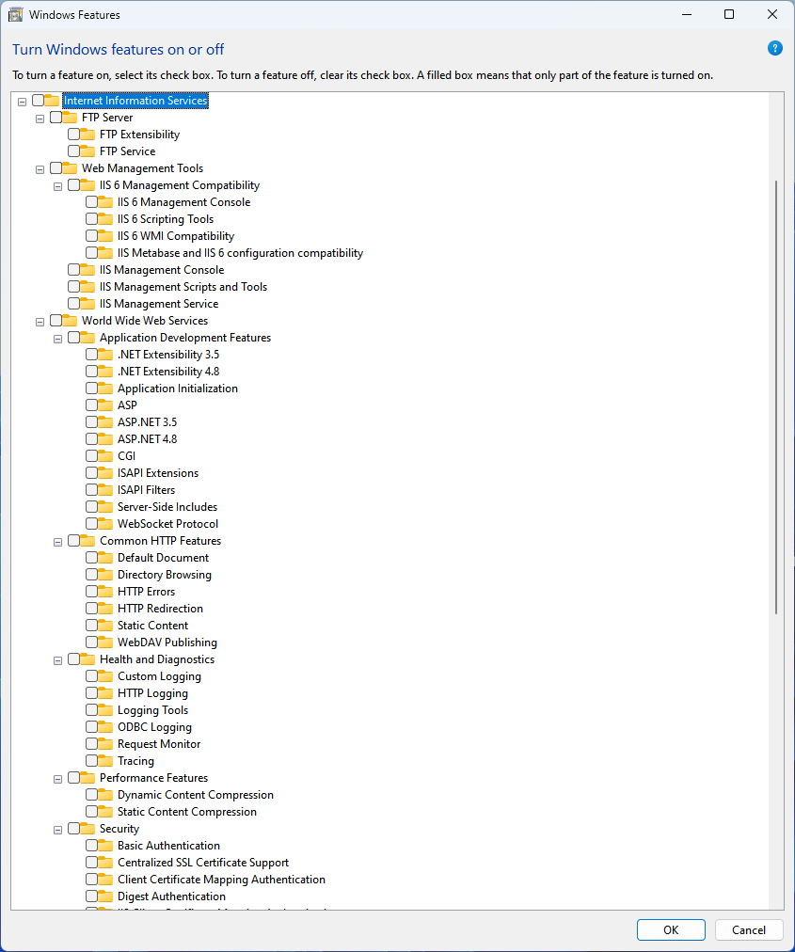
Task: Click the feature list vertical scrollbar thumb
Action: tap(775, 398)
